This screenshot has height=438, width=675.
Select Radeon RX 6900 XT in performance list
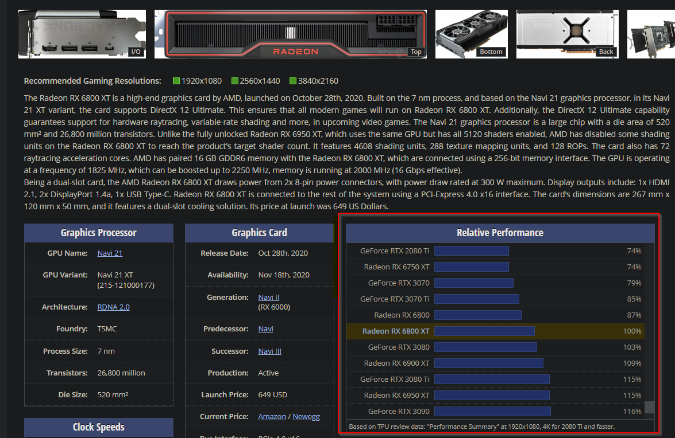click(x=396, y=363)
